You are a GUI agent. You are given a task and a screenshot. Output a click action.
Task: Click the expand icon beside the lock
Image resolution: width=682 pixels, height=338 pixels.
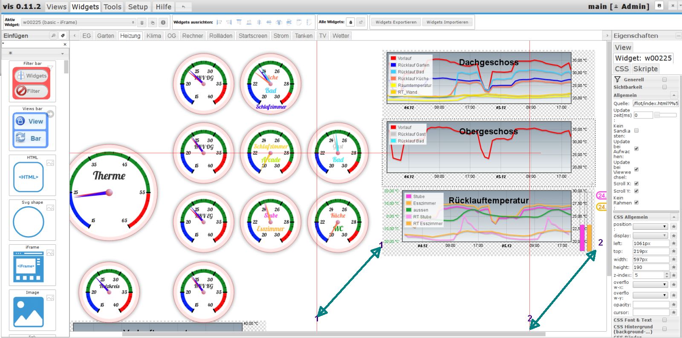(x=361, y=22)
